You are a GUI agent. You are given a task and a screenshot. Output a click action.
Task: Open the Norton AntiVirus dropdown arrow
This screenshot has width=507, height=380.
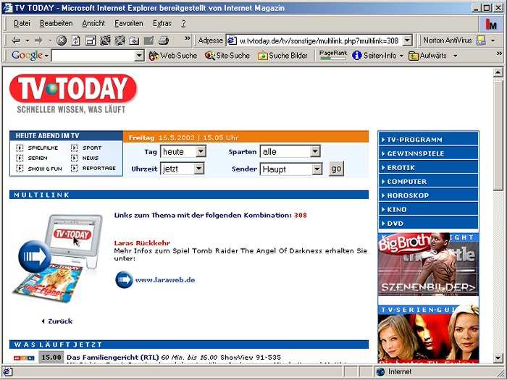click(493, 41)
